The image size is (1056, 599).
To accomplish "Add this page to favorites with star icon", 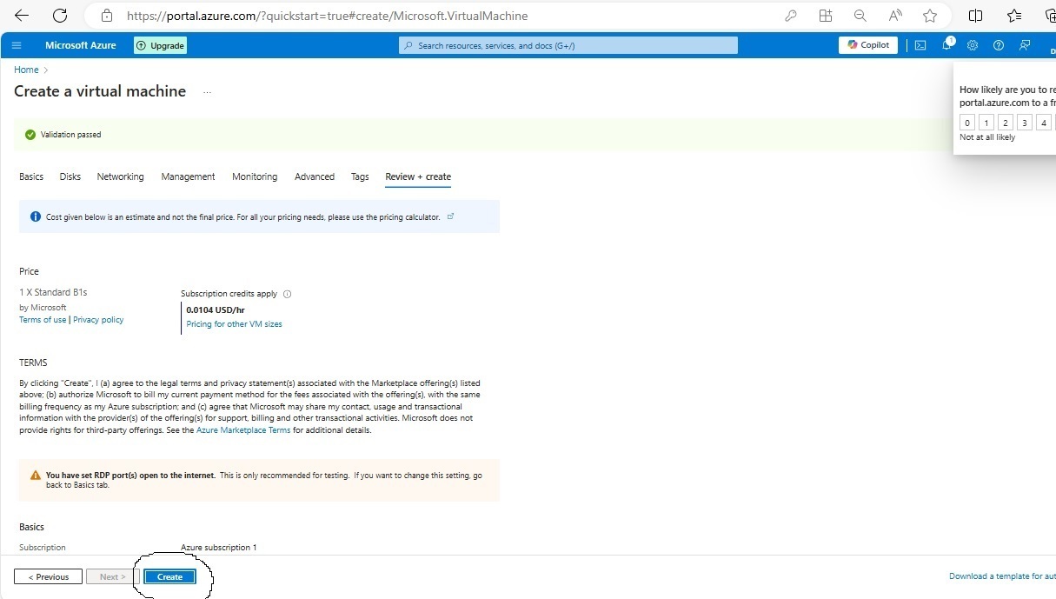I will pos(930,16).
